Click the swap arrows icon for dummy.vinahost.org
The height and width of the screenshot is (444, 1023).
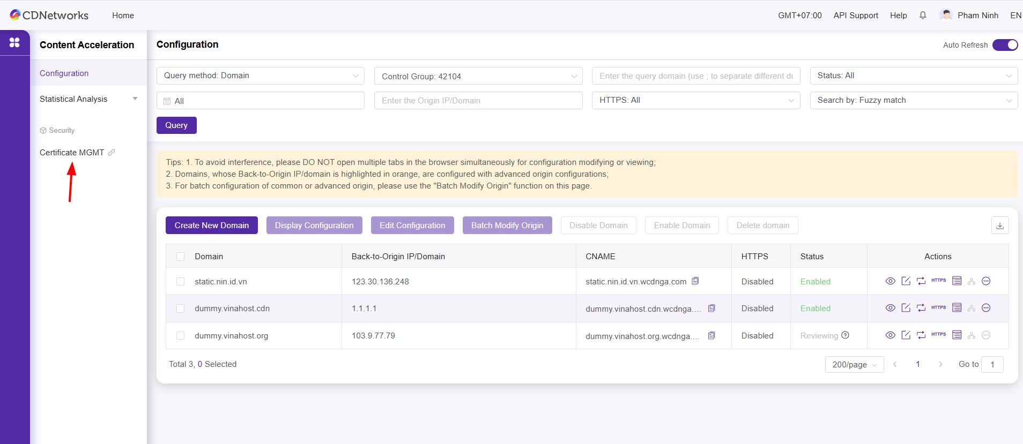[921, 335]
